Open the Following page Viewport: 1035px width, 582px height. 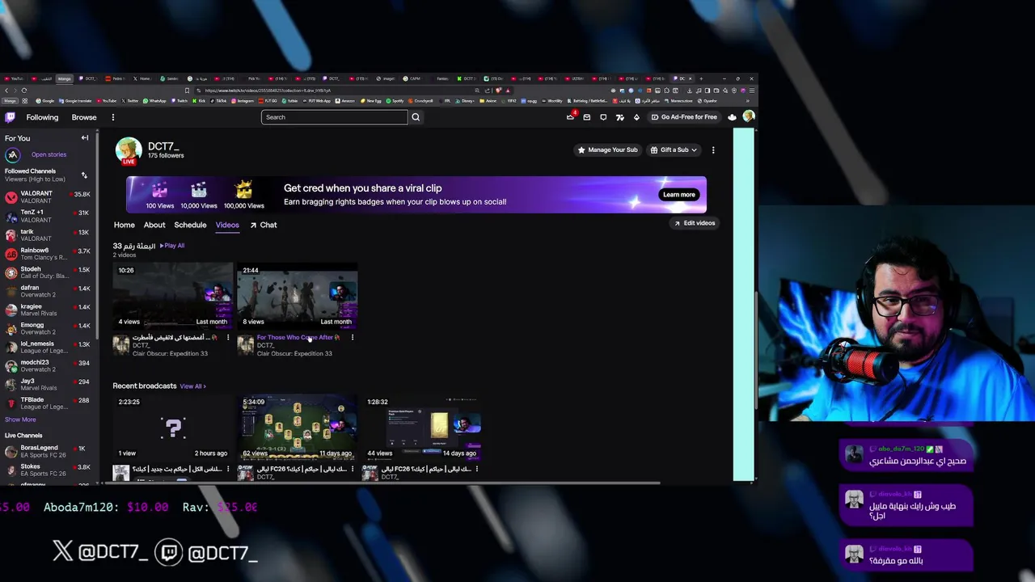pyautogui.click(x=42, y=117)
